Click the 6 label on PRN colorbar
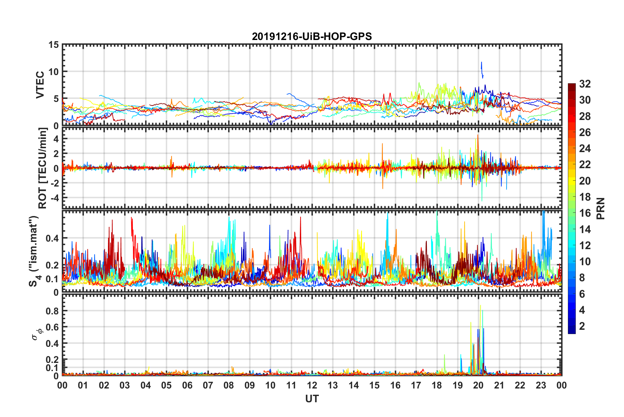 (582, 294)
